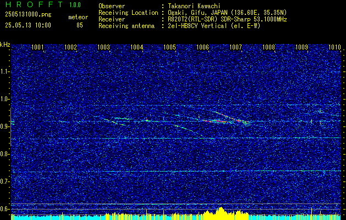Click the 'Receiving Location' label
The image size is (346, 220).
(128, 13)
